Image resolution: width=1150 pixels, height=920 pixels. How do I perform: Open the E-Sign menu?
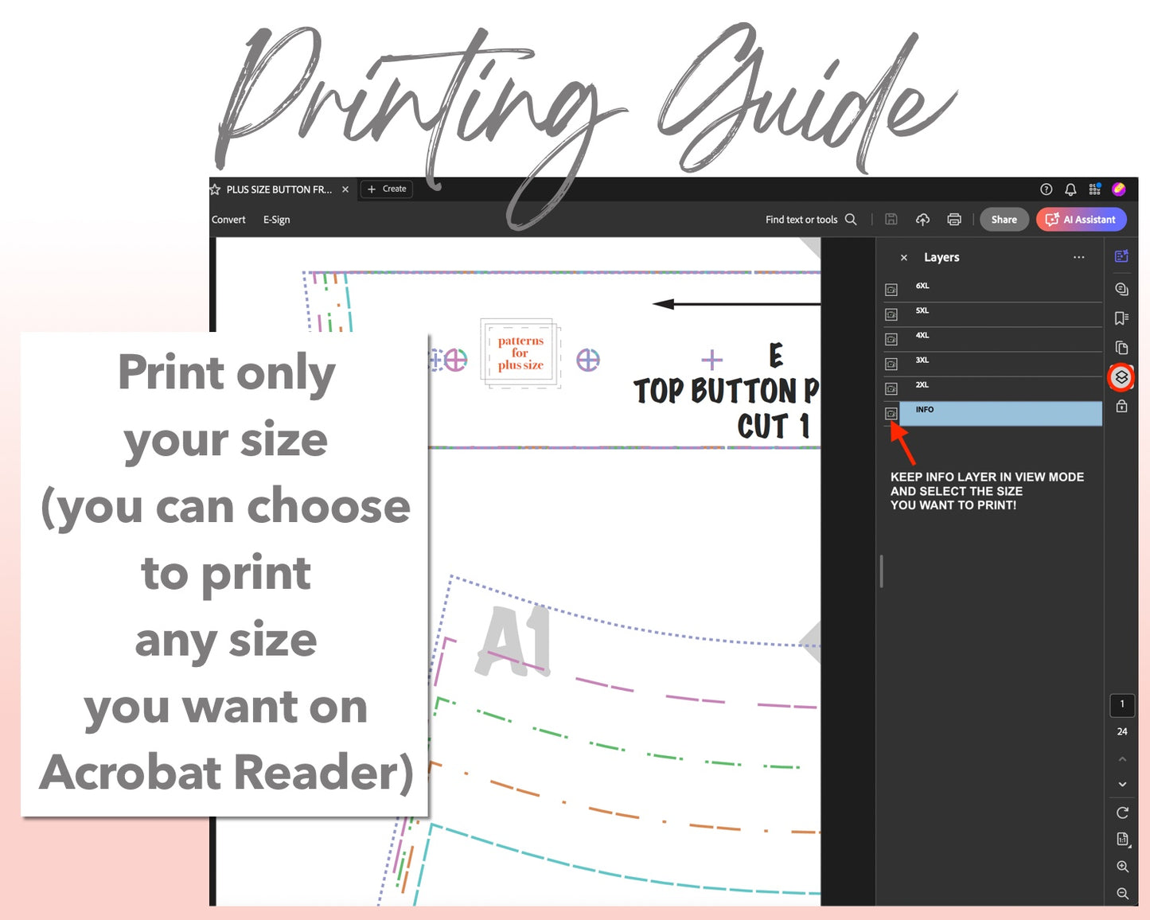tap(276, 220)
